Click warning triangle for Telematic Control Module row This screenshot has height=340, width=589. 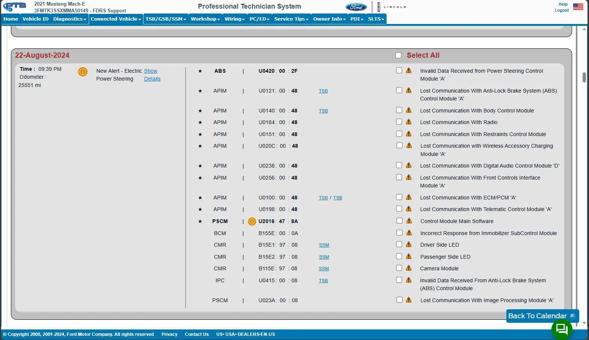coord(409,209)
